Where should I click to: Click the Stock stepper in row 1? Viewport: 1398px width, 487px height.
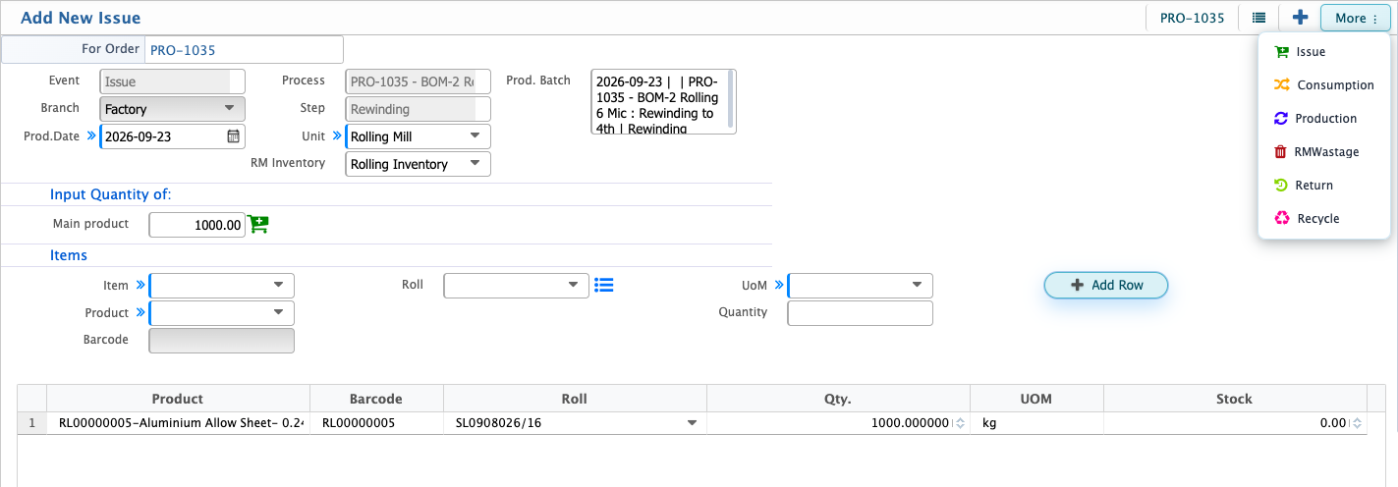pyautogui.click(x=1357, y=423)
